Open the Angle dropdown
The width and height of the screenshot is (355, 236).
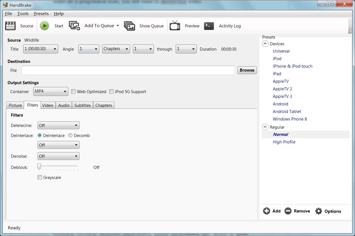89,49
